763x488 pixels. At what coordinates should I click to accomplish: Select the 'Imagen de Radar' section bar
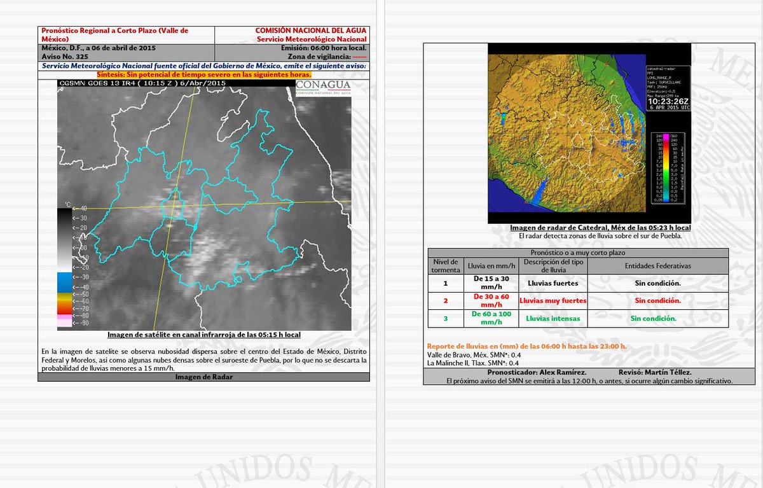coord(203,377)
